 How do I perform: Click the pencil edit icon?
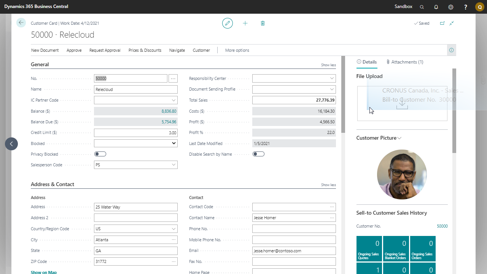click(228, 23)
